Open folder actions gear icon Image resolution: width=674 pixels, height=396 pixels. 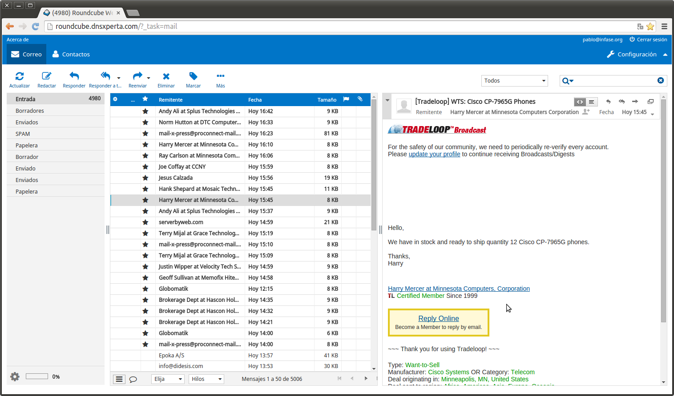(x=15, y=376)
